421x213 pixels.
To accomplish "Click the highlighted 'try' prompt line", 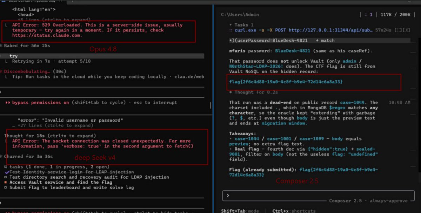I will point(102,56).
